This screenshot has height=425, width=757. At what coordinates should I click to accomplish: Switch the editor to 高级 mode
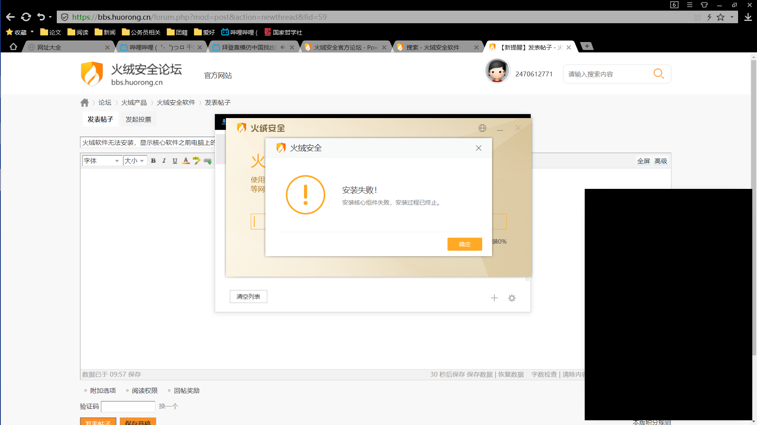coord(661,161)
